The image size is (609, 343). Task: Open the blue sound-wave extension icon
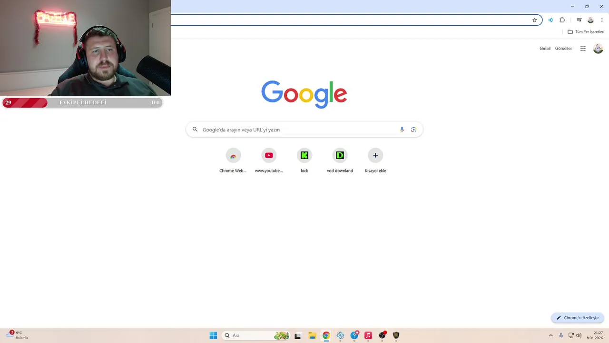coord(550,20)
